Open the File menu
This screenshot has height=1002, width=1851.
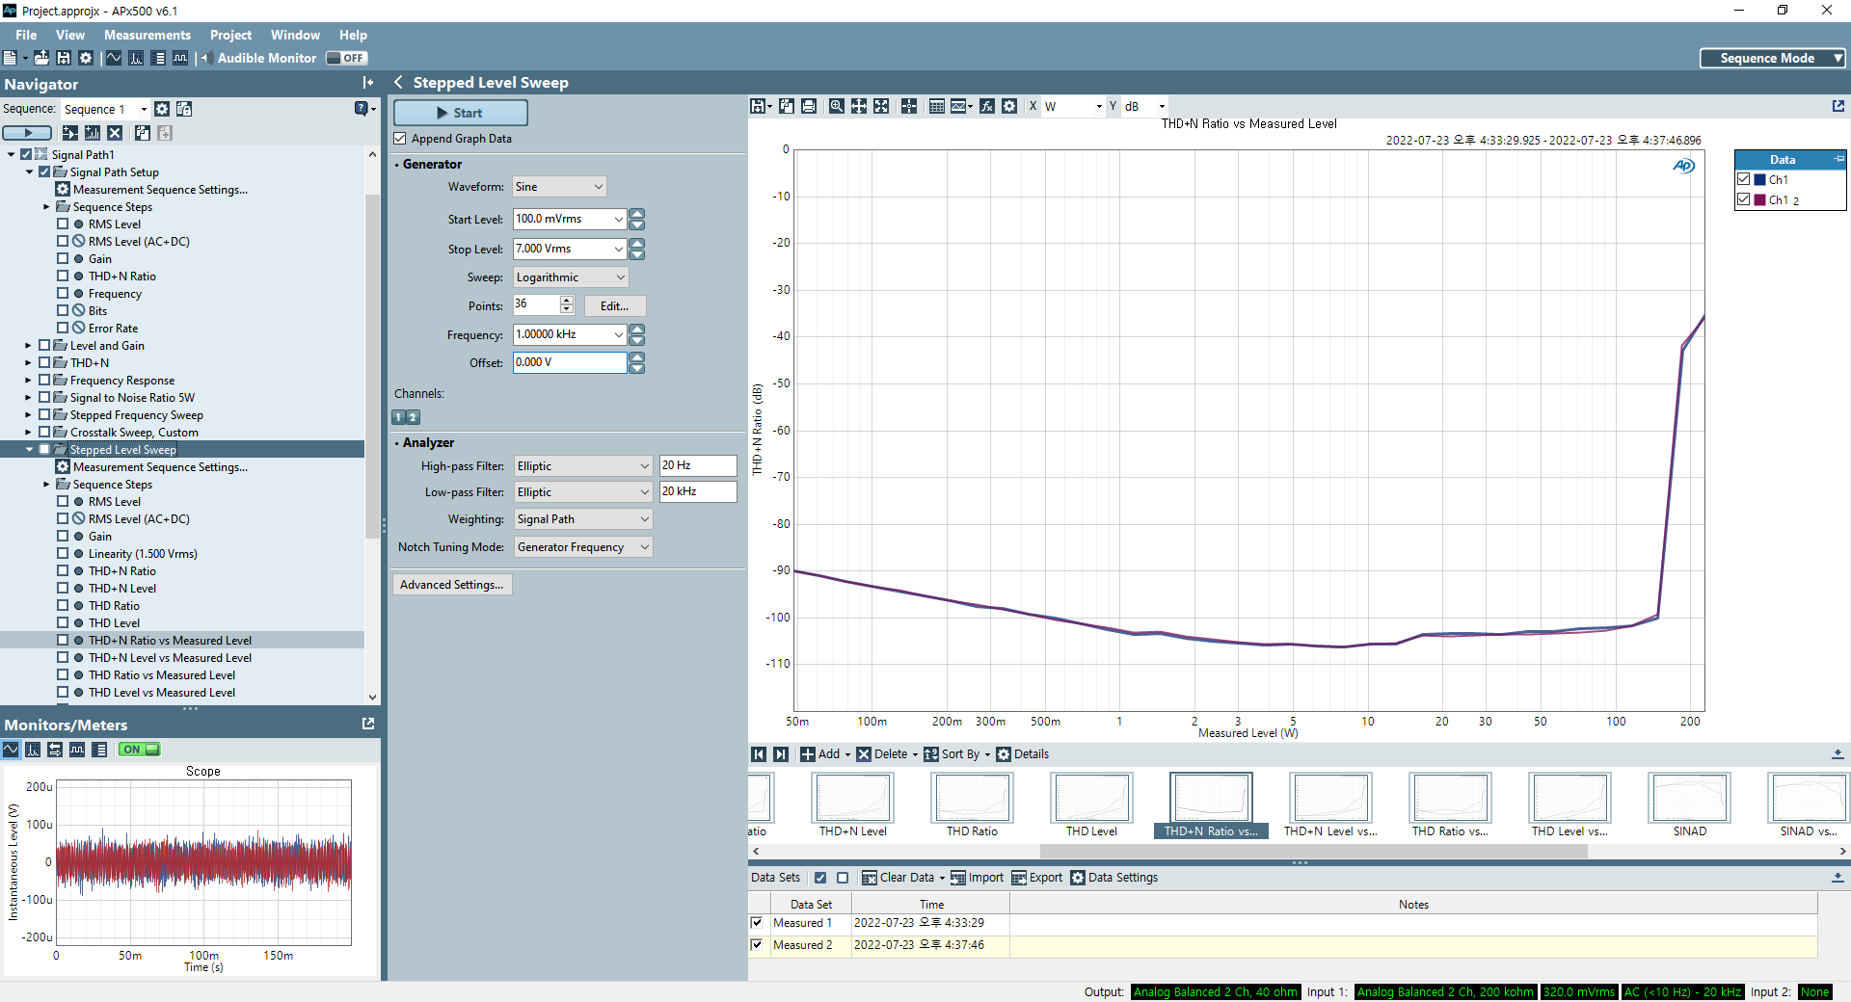tap(26, 35)
